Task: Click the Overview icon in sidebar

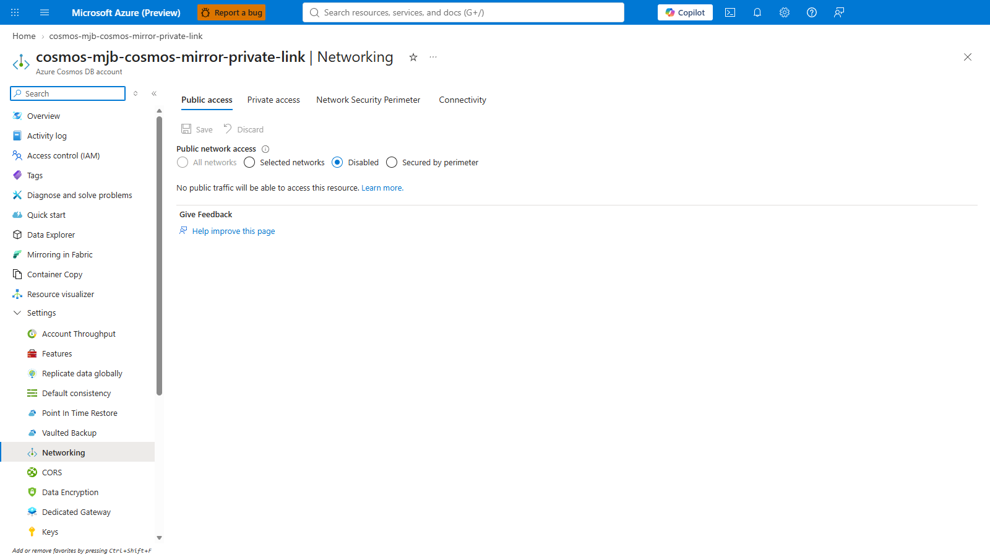Action: (x=17, y=116)
